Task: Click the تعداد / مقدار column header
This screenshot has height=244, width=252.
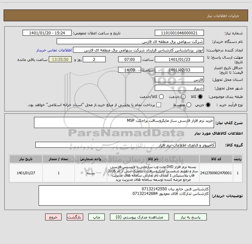Action: (x=59, y=159)
